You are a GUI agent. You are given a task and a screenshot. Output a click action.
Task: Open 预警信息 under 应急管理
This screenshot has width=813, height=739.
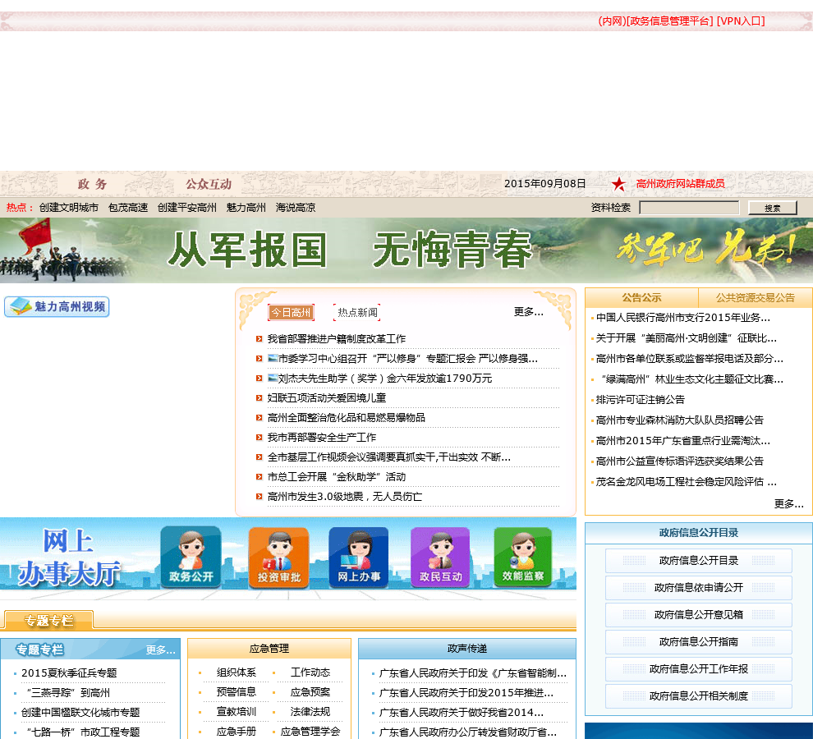click(236, 692)
